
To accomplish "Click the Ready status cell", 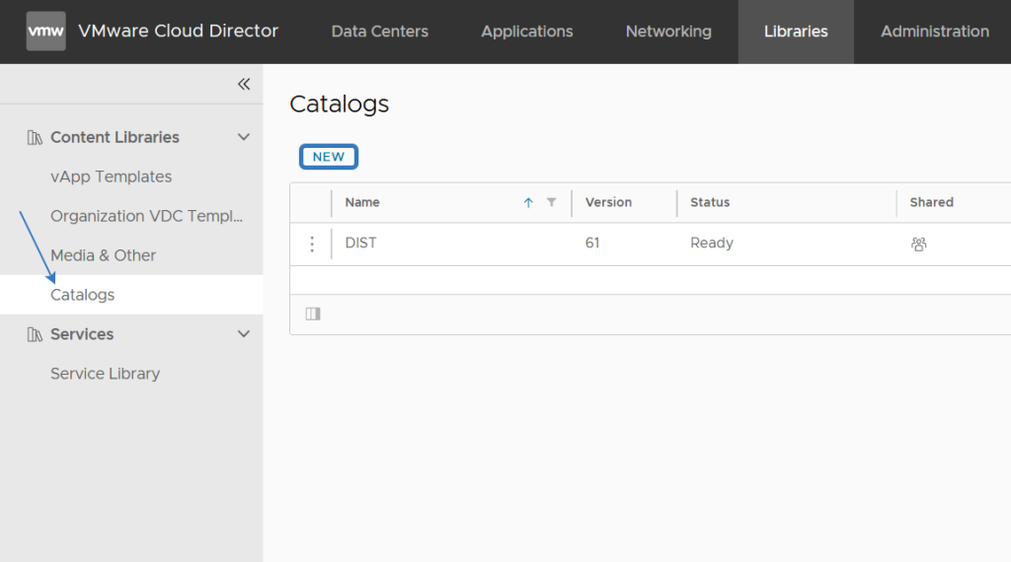I will point(712,243).
